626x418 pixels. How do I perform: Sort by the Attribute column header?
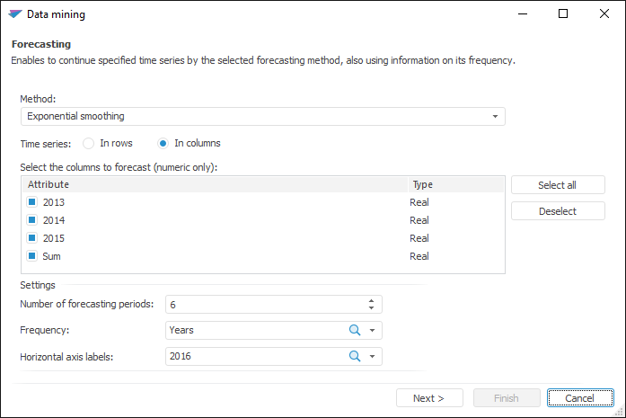click(214, 184)
